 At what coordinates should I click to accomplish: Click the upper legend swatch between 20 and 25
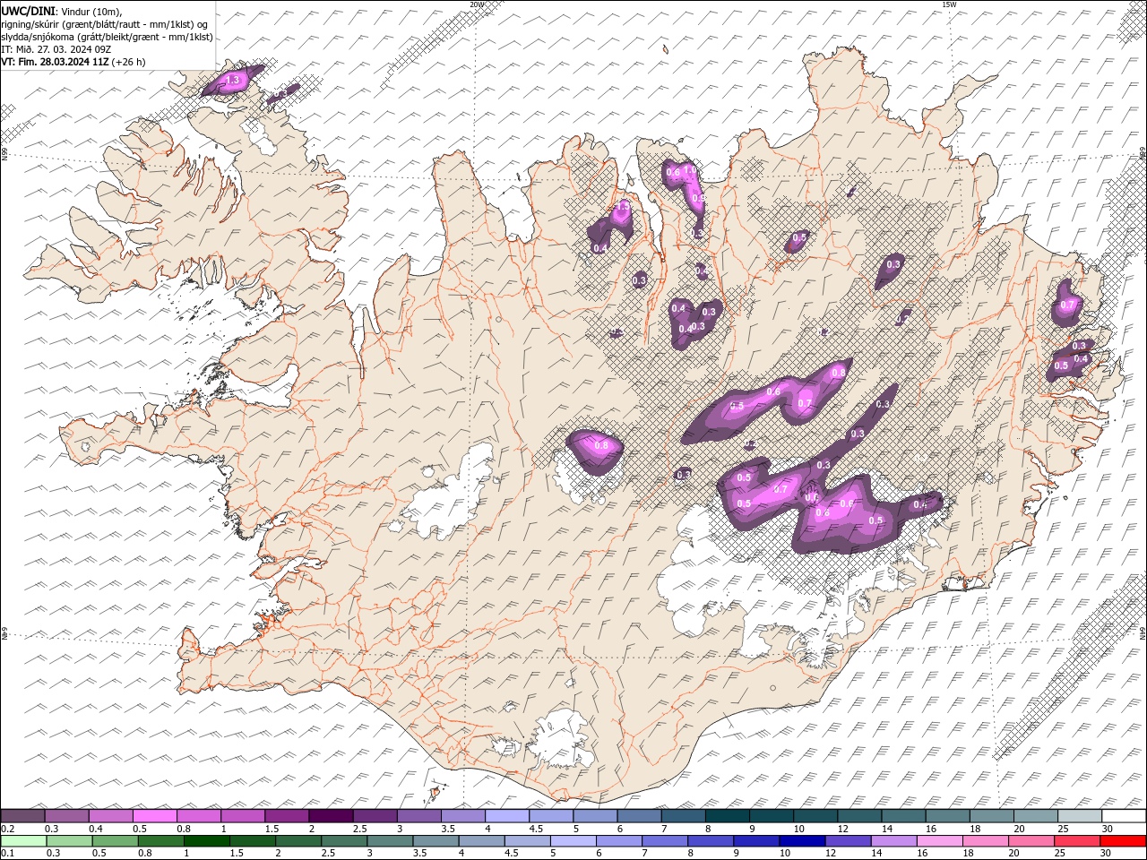1034,816
